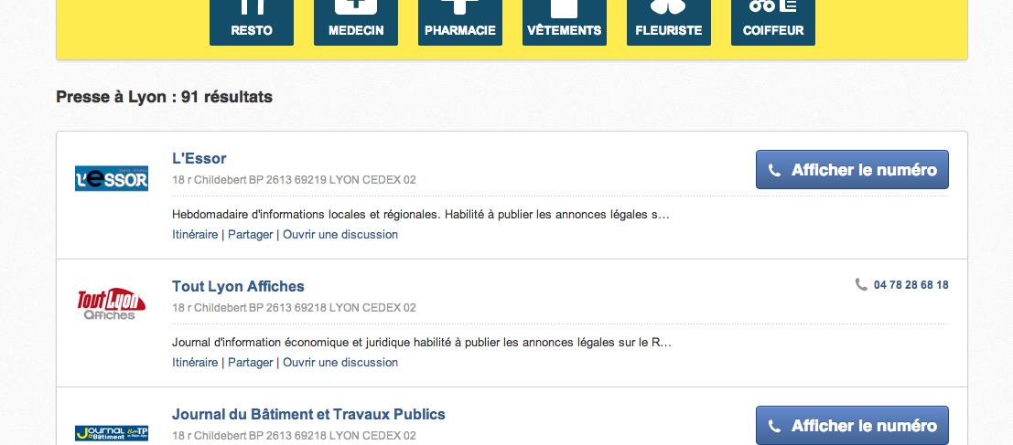This screenshot has width=1013, height=445.
Task: Click the 'Presse à Lyon : 91 résultats' heading
Action: (x=164, y=97)
